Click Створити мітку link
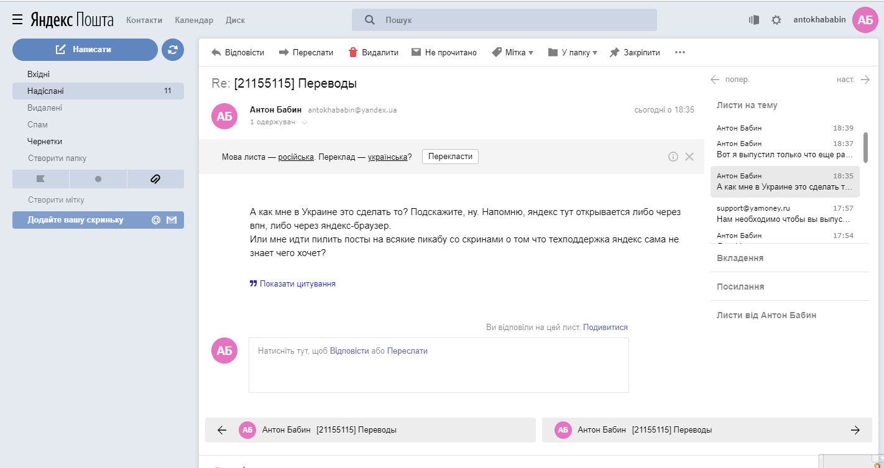 click(56, 200)
